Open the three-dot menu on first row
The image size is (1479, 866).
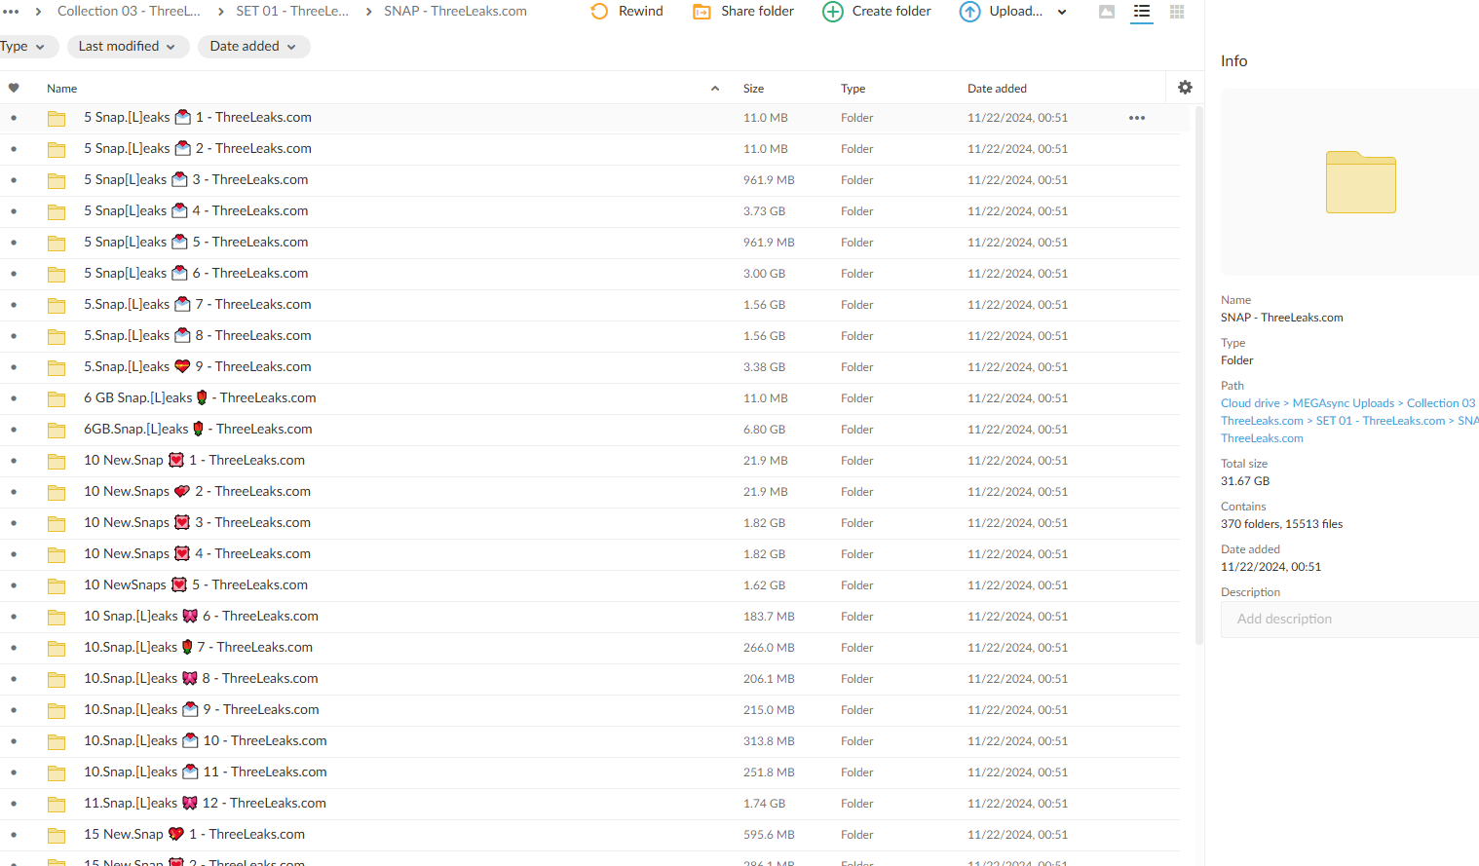click(x=1136, y=118)
